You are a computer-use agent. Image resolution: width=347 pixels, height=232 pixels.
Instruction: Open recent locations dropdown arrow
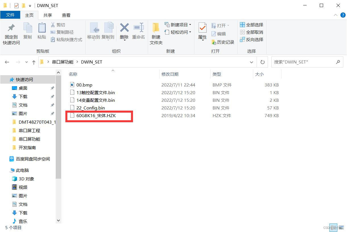tap(26, 62)
